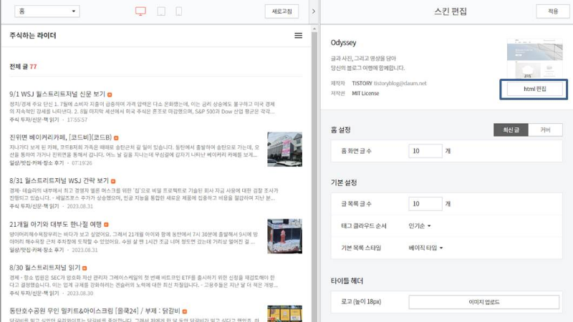Click the orange badge beside 9/1 WSJ post
The height and width of the screenshot is (322, 573).
tap(110, 94)
